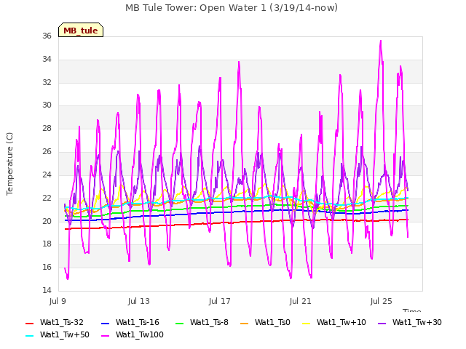Click the Temperature (C) axis label
This screenshot has width=466, height=349.
point(9,164)
